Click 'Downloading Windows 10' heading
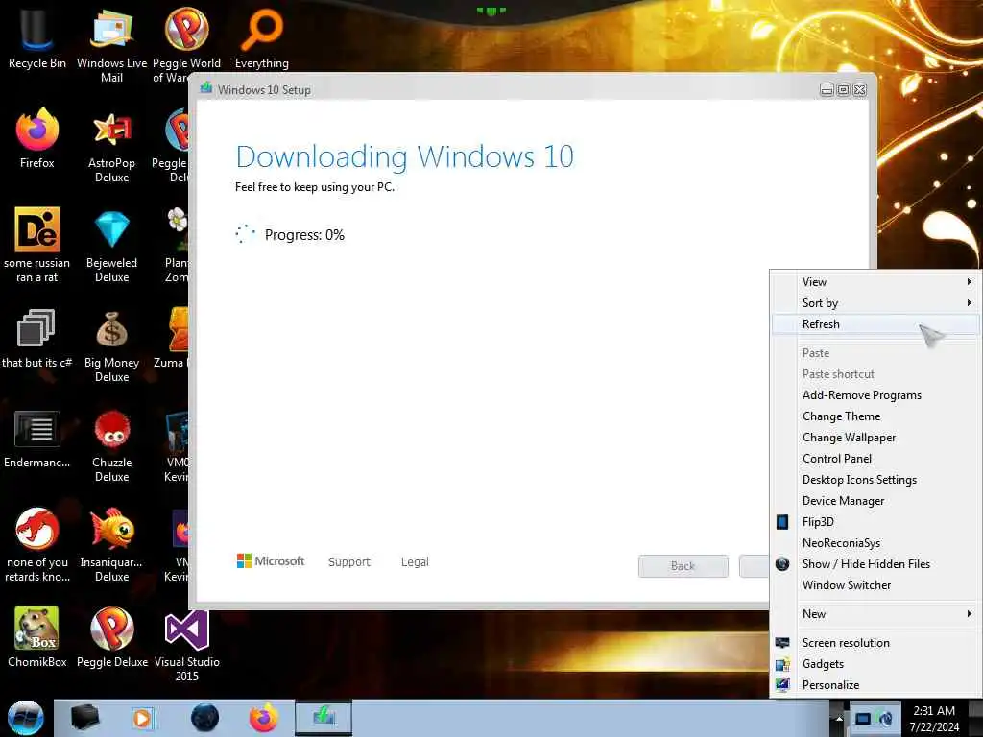Viewport: 983px width, 737px height. (x=405, y=157)
